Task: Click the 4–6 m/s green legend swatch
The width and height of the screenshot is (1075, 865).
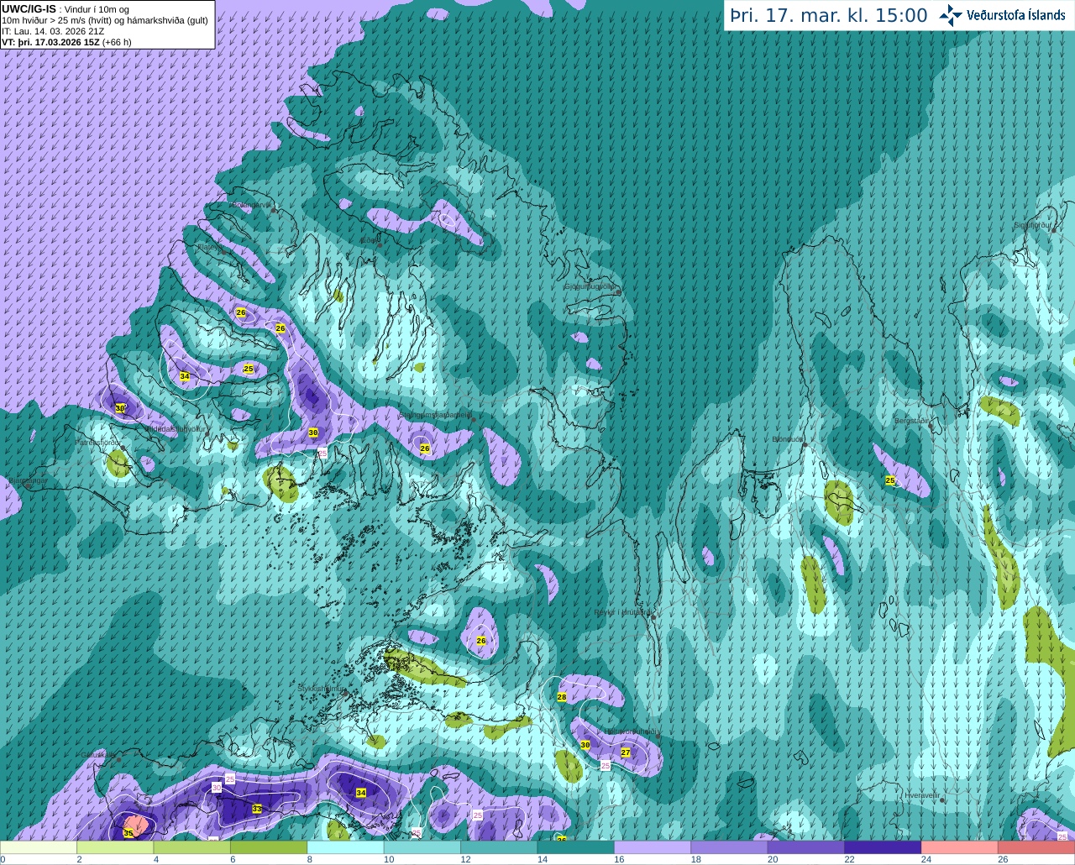Action: coord(192,847)
